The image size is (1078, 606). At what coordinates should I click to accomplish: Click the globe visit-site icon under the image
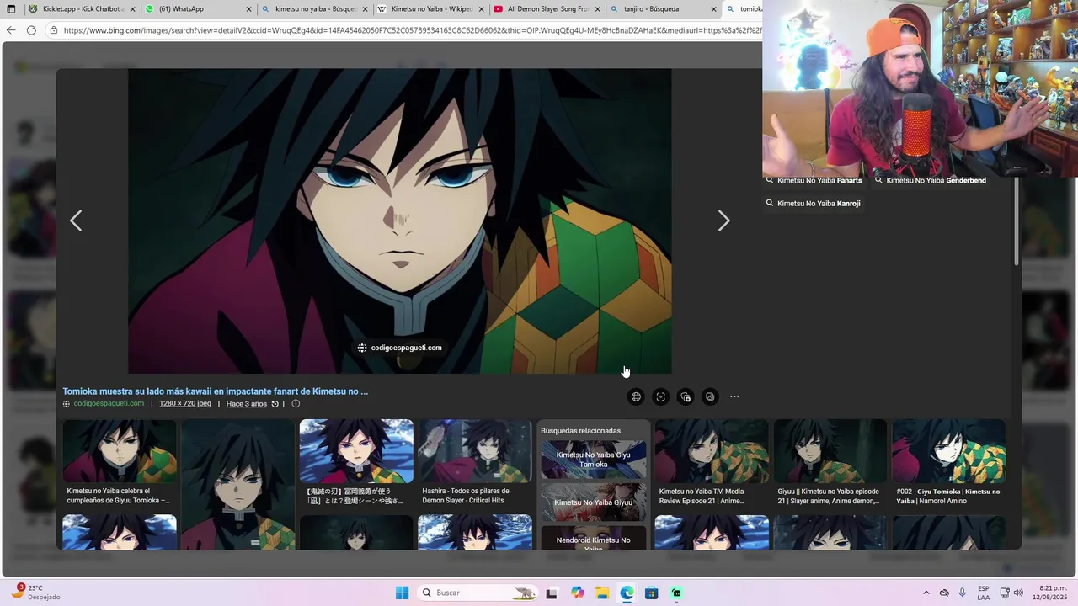tap(636, 396)
